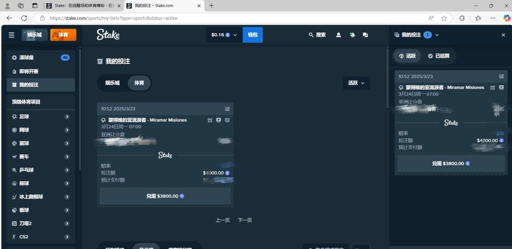
Task: Click 兑现 $3800.00 cashout in main card
Action: click(165, 196)
